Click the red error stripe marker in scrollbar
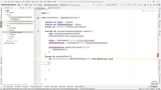This screenshot has width=161, height=90. (158, 55)
